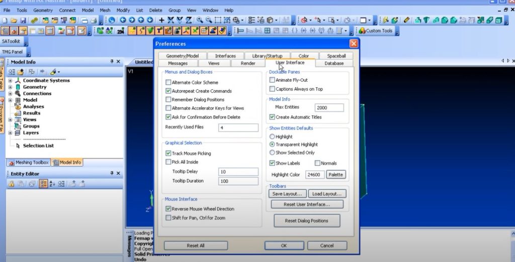
Task: Click the left arrow rotate view icon
Action: (123, 21)
